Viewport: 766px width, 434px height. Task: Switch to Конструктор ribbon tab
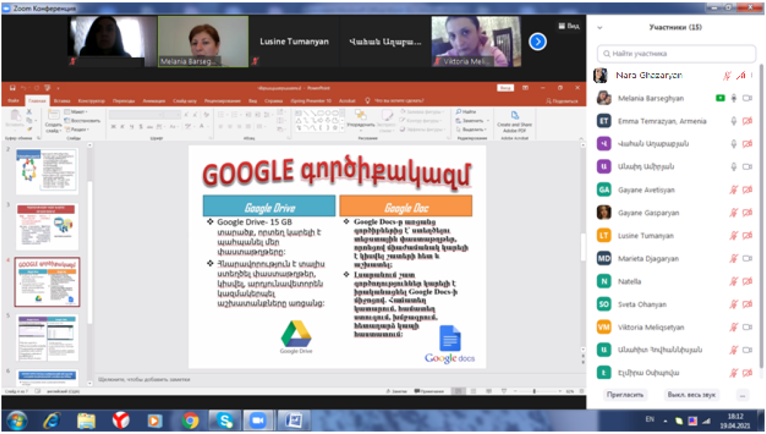tap(92, 101)
